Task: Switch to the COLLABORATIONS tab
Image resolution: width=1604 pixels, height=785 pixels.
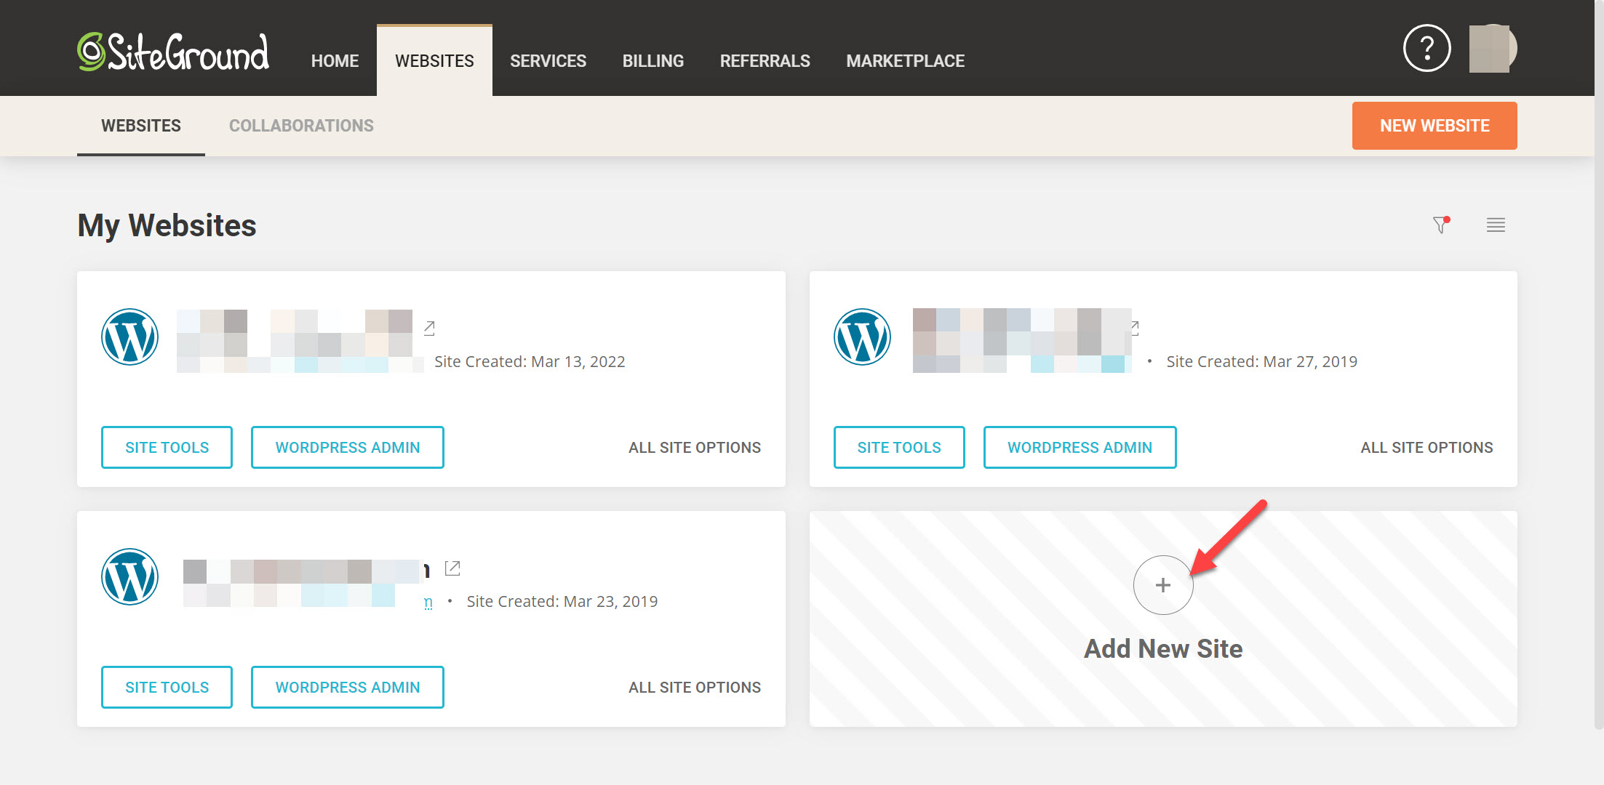Action: point(301,126)
